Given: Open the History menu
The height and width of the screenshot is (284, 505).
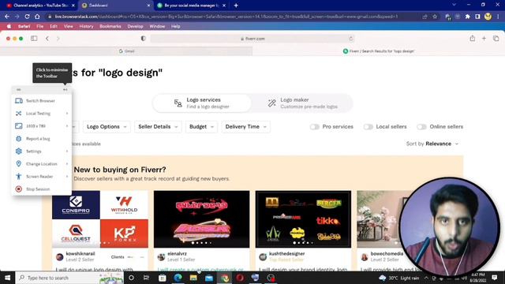Looking at the screenshot, I should click(86, 26).
